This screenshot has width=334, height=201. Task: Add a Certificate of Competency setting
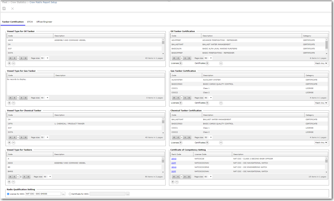coord(173,182)
